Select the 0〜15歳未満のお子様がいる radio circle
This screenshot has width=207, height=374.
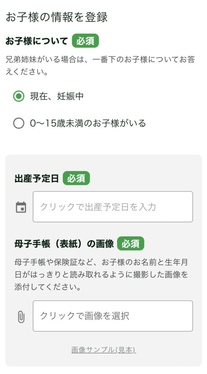19,123
